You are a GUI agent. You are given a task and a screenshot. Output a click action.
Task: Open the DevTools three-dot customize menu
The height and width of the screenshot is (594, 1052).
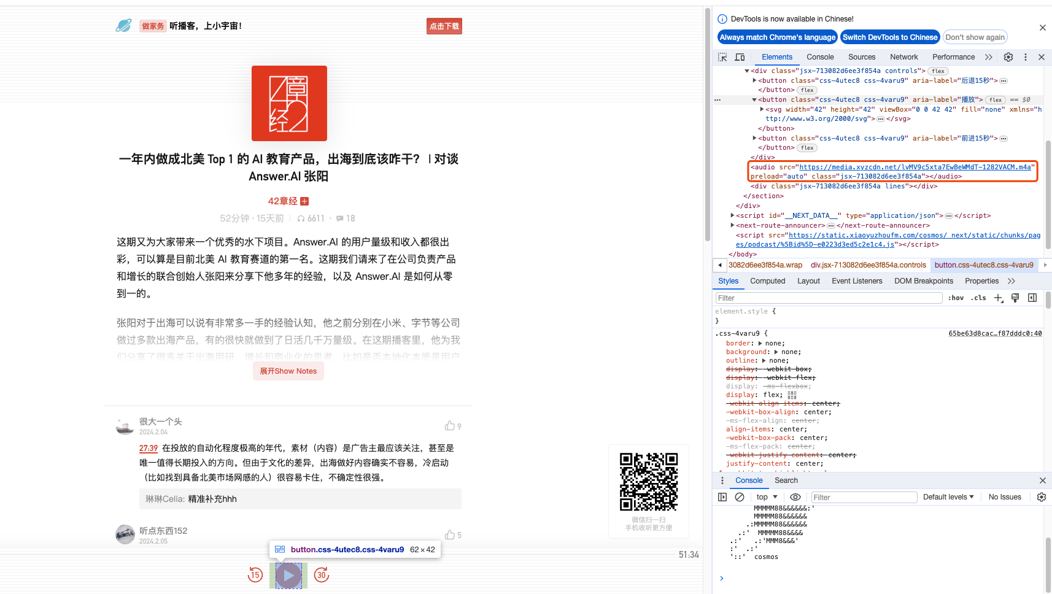point(1026,57)
